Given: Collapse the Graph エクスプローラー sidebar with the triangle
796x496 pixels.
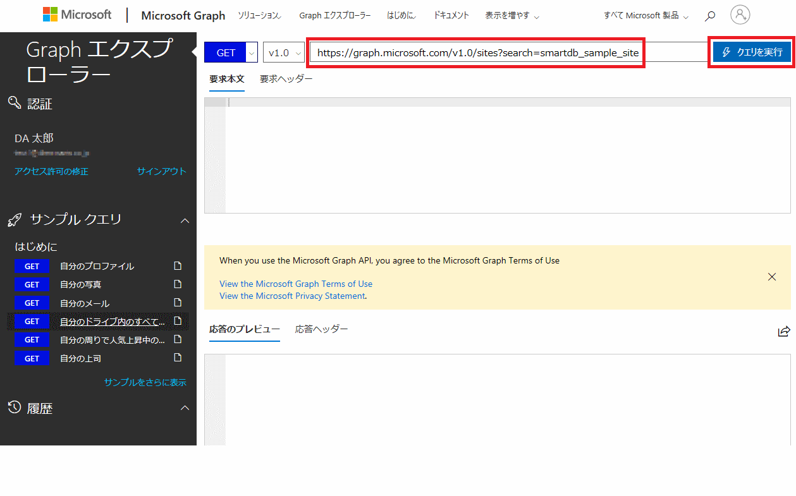Looking at the screenshot, I should (193, 51).
